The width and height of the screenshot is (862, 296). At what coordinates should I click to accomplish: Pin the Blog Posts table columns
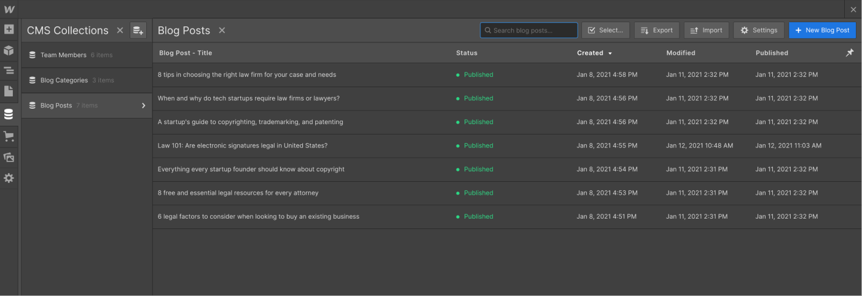pyautogui.click(x=850, y=53)
